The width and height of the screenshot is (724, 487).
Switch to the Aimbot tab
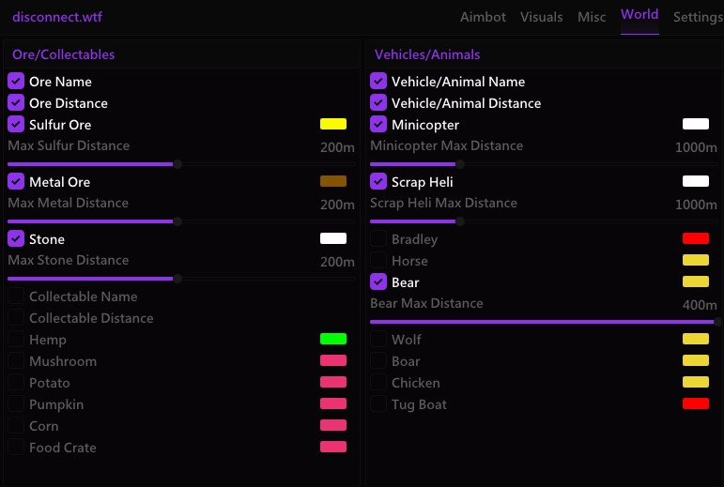pyautogui.click(x=483, y=17)
